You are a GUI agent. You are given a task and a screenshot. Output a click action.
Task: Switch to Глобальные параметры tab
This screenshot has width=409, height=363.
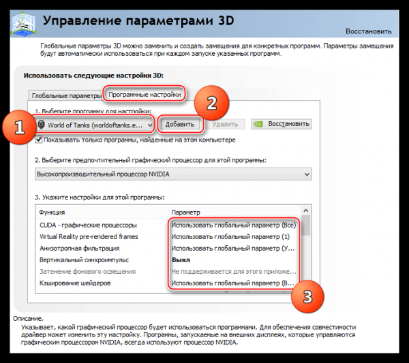coord(66,96)
